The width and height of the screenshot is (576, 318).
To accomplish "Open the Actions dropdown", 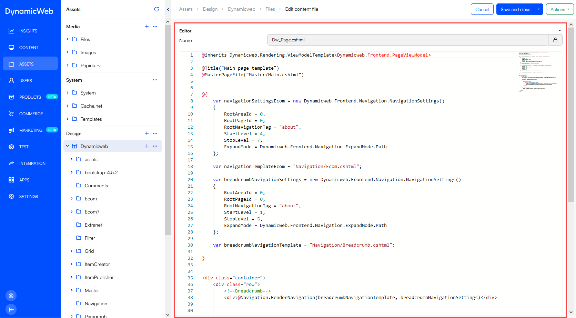I will [560, 9].
